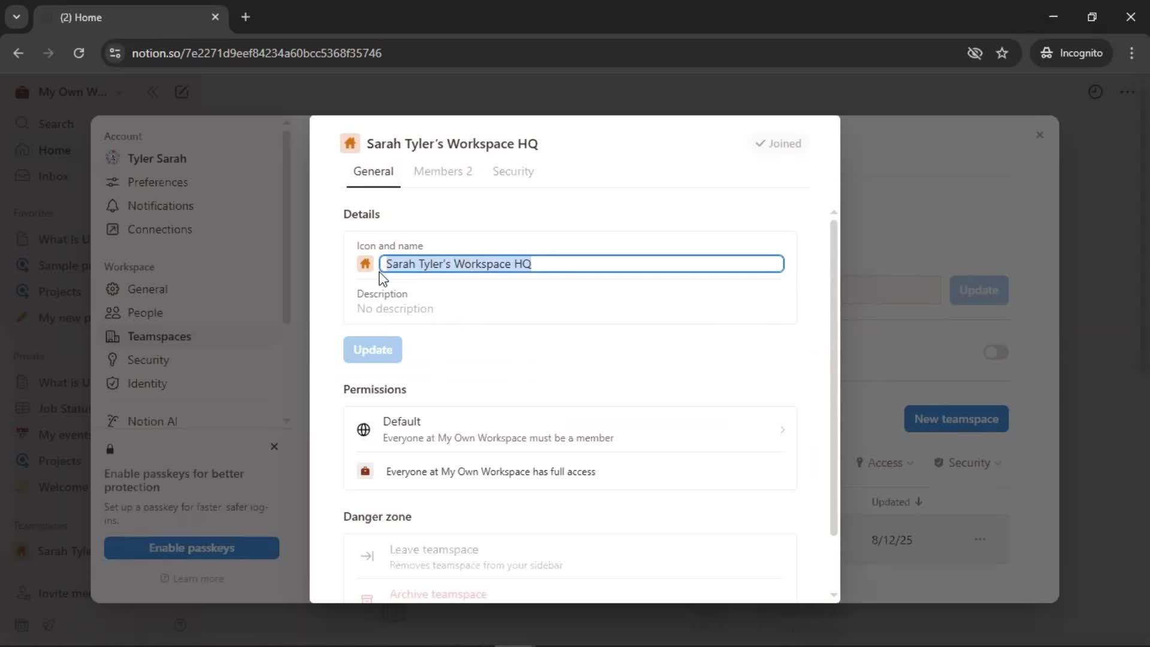Go back in browser history
Viewport: 1150px width, 647px height.
click(x=19, y=53)
